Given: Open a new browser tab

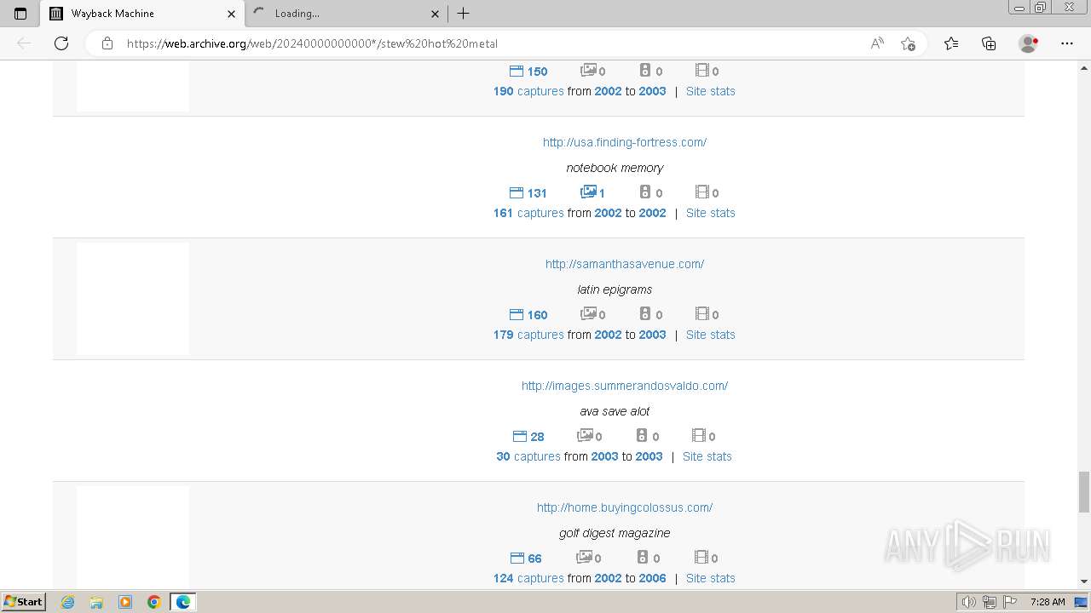Looking at the screenshot, I should (463, 14).
